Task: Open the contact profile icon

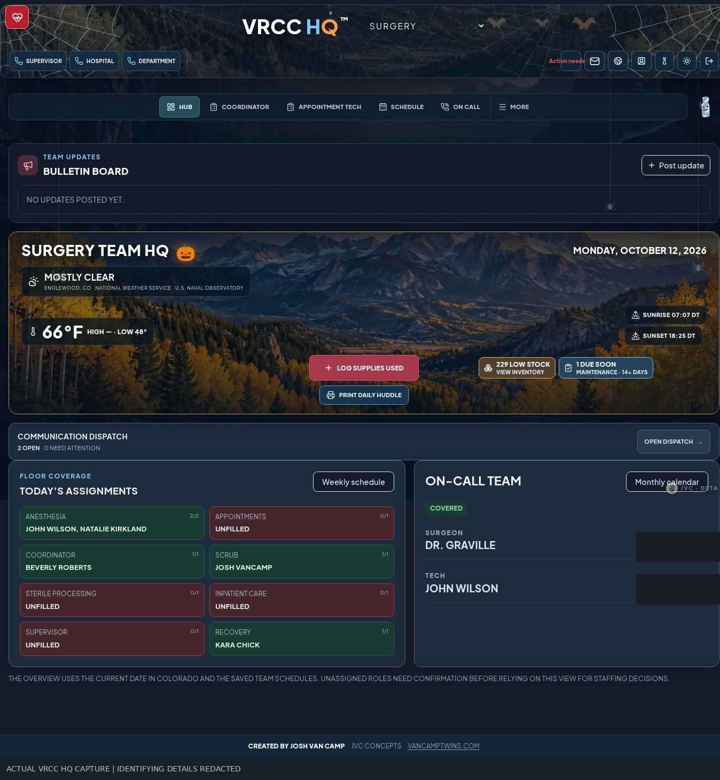Action: click(x=641, y=61)
